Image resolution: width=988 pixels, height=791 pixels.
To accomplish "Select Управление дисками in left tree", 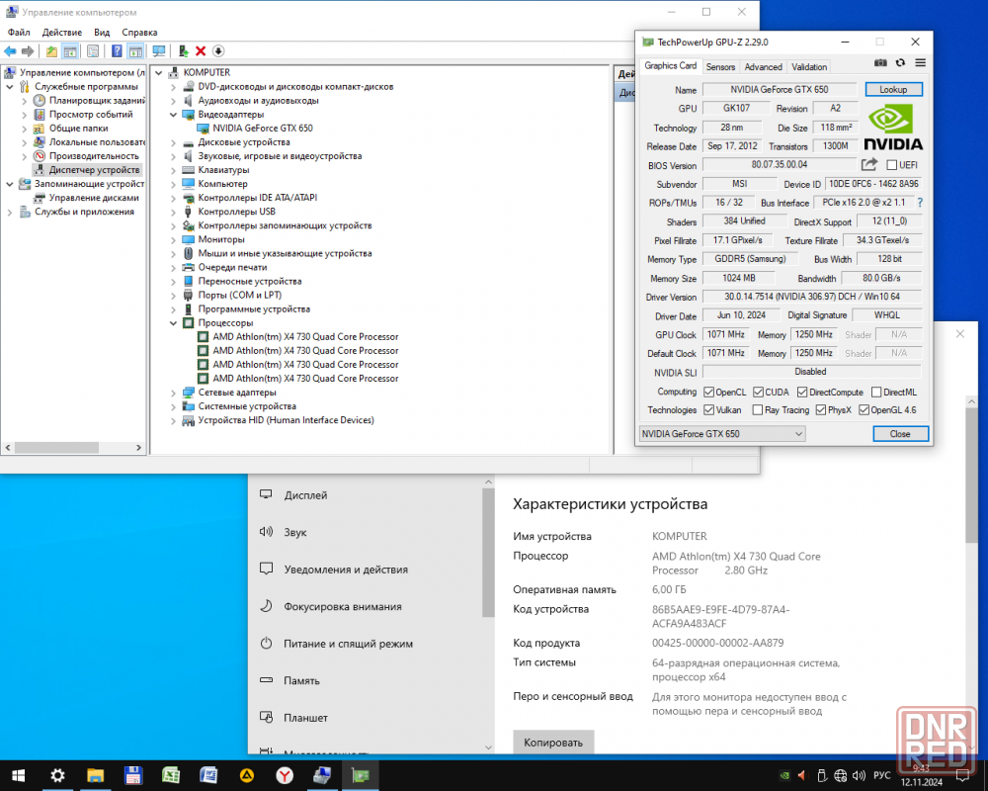I will [x=93, y=198].
